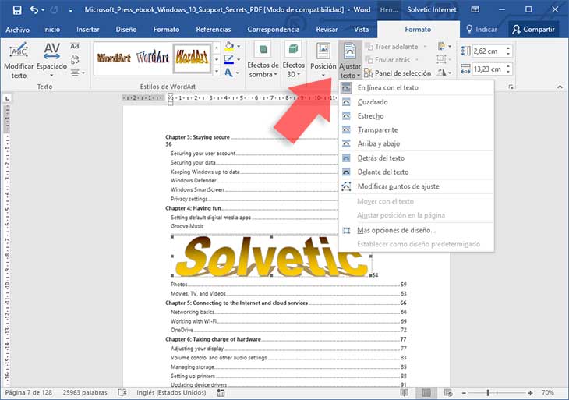This screenshot has height=400, width=569.
Task: Open the Posición dropdown button
Action: coord(323,60)
